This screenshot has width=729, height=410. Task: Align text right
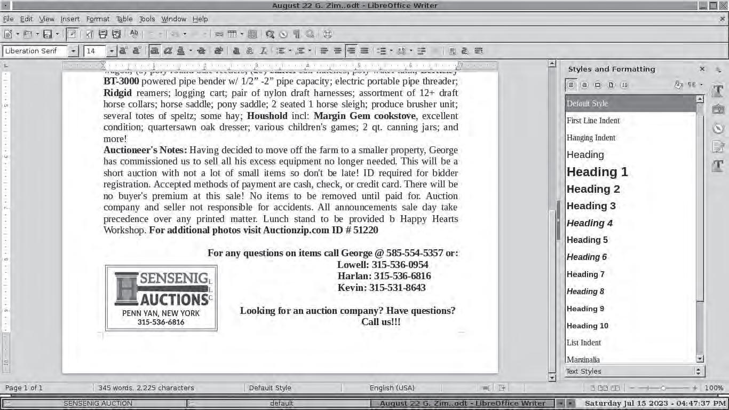pos(351,51)
